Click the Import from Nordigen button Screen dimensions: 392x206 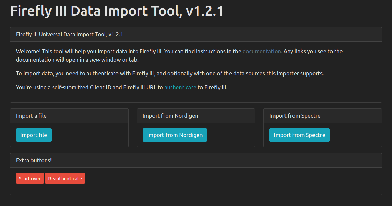coord(175,135)
